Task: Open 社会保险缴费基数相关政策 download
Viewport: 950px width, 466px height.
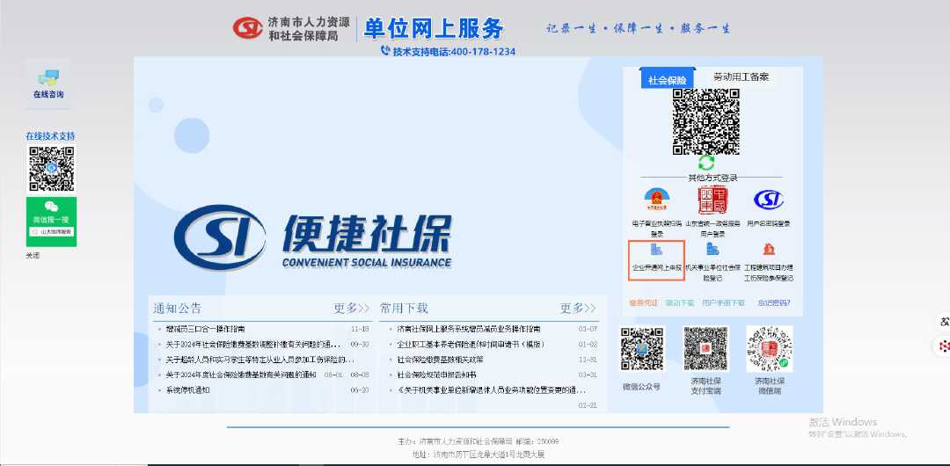Action: [440, 360]
